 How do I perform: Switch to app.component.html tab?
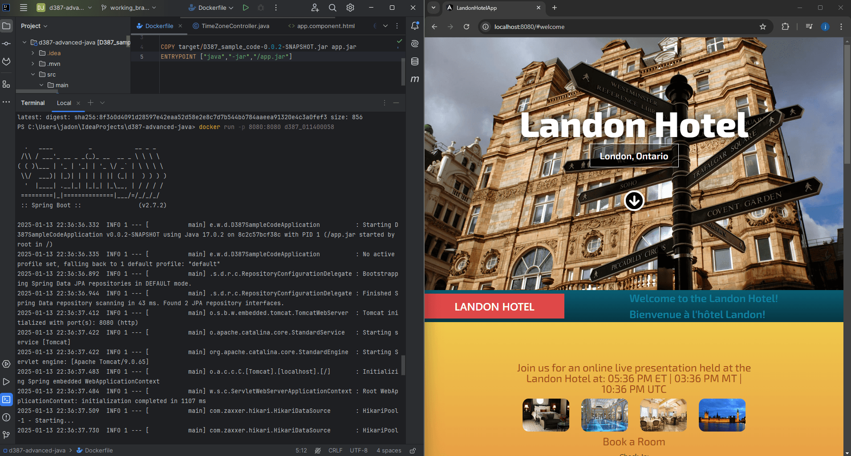pyautogui.click(x=322, y=26)
